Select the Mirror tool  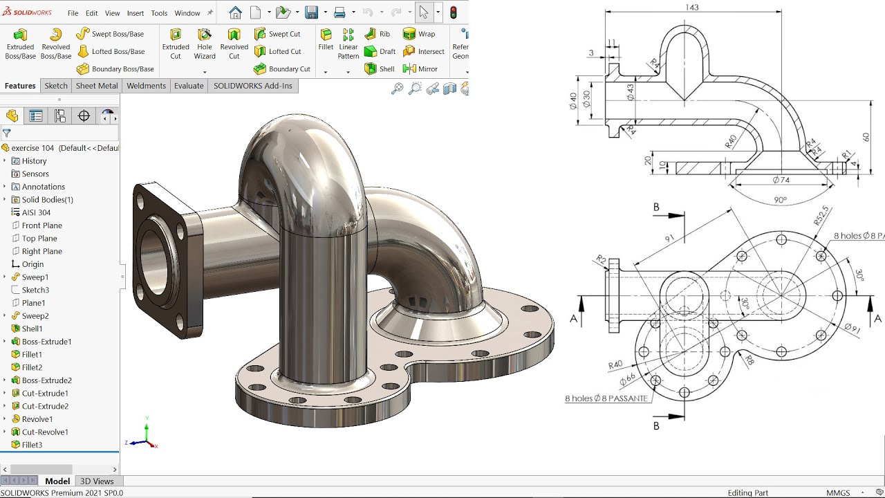pyautogui.click(x=420, y=69)
